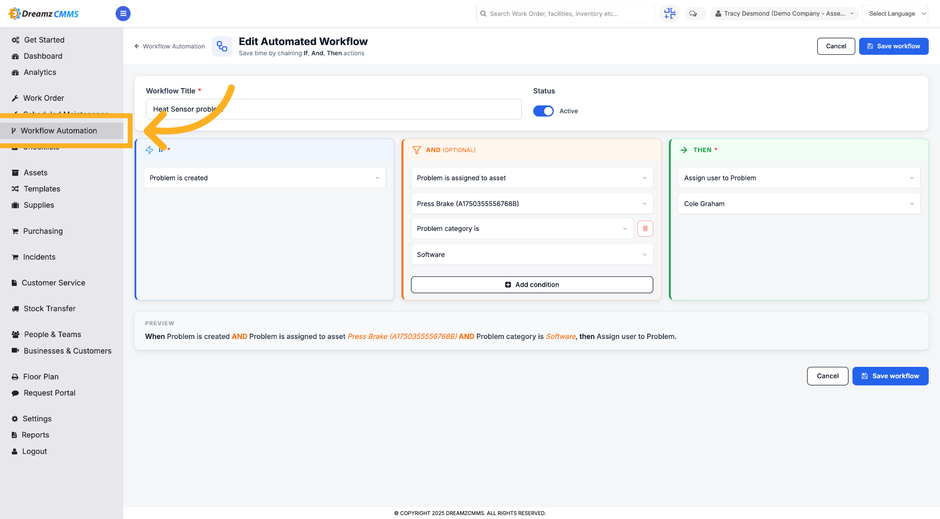
Task: Open the quick-add grid icon in header
Action: (670, 14)
